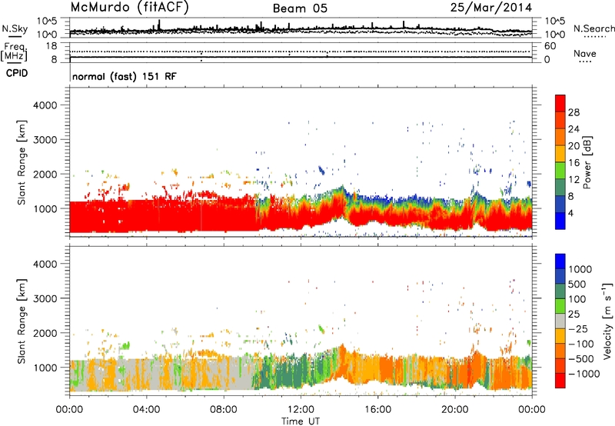This screenshot has width=615, height=426.
Task: Click the '12:00' time axis tick label
Action: (301, 410)
